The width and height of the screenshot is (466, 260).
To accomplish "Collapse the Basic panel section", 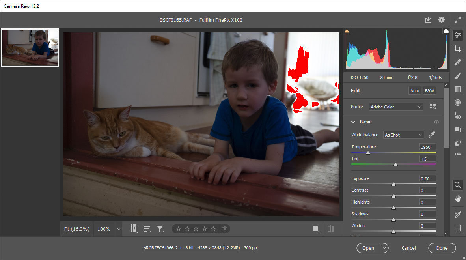I will 353,122.
